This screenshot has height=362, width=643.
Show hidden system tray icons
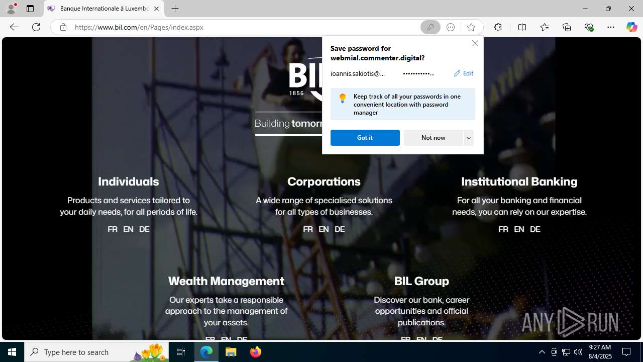(542, 352)
